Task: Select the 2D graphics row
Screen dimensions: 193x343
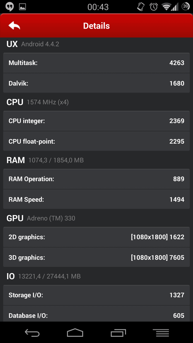Action: (96, 237)
